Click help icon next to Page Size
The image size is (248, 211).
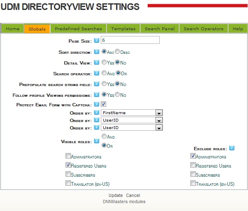(x=97, y=41)
